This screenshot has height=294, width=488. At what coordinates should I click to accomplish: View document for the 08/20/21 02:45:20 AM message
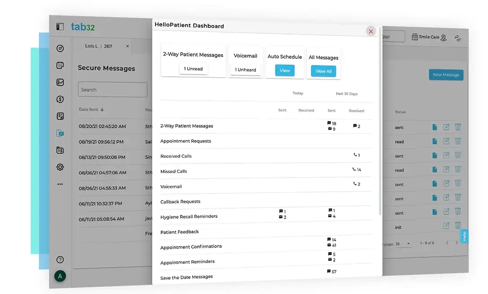[435, 127]
